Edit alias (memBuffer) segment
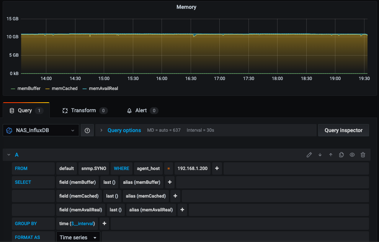This screenshot has height=242, width=379. click(x=142, y=182)
